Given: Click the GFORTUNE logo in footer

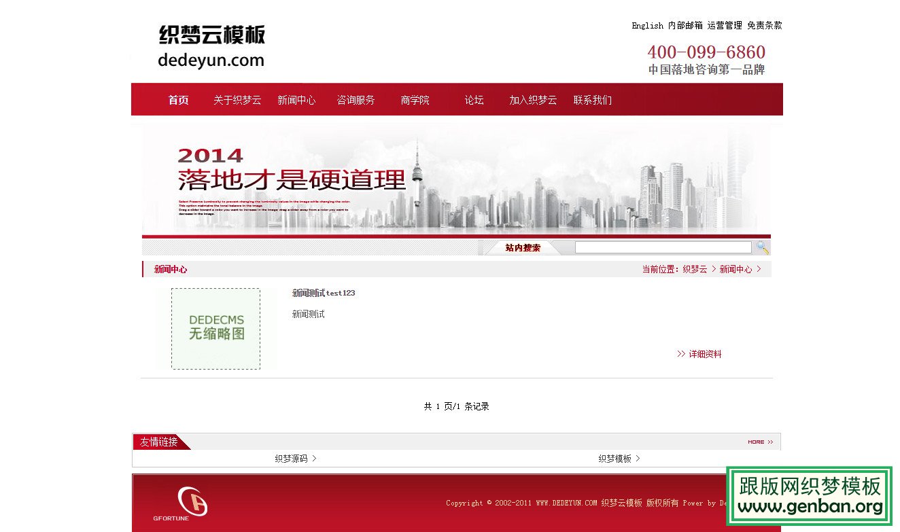Looking at the screenshot, I should pyautogui.click(x=192, y=503).
